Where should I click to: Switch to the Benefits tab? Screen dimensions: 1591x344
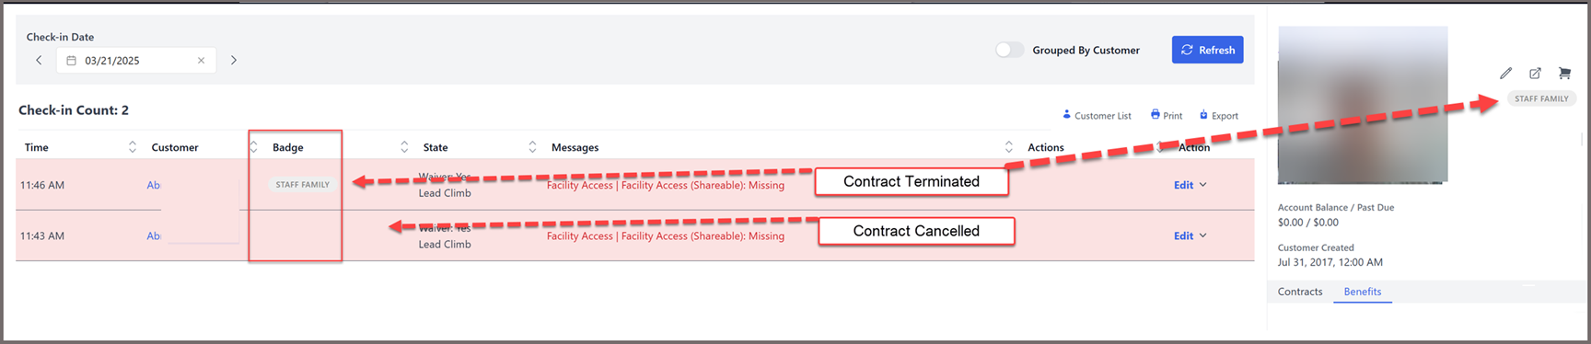pos(1362,292)
